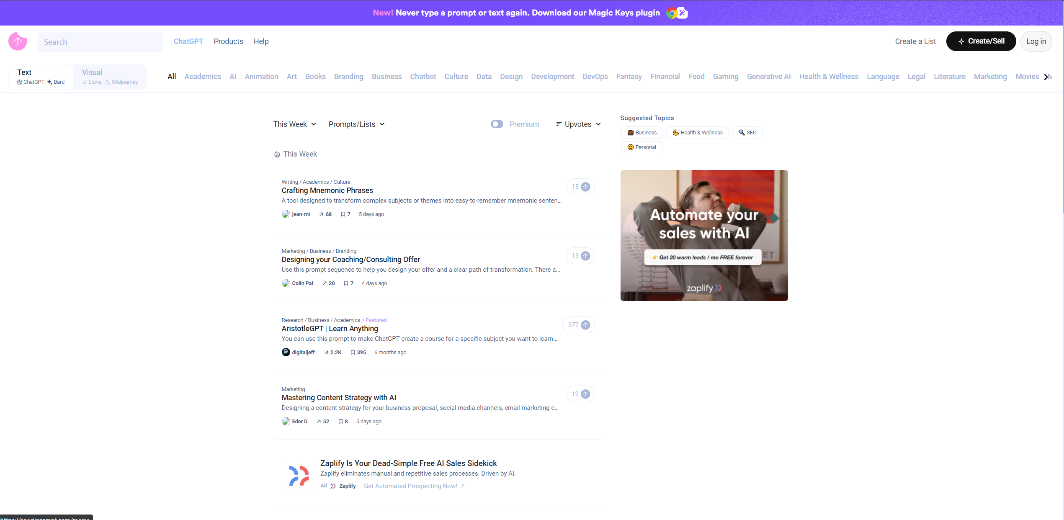Screen dimensions: 1064x520
Task: Select the ChatGPT menu tab
Action: [188, 41]
